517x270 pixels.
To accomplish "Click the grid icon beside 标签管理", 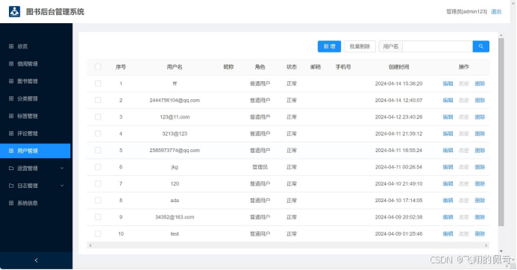I will pyautogui.click(x=11, y=116).
